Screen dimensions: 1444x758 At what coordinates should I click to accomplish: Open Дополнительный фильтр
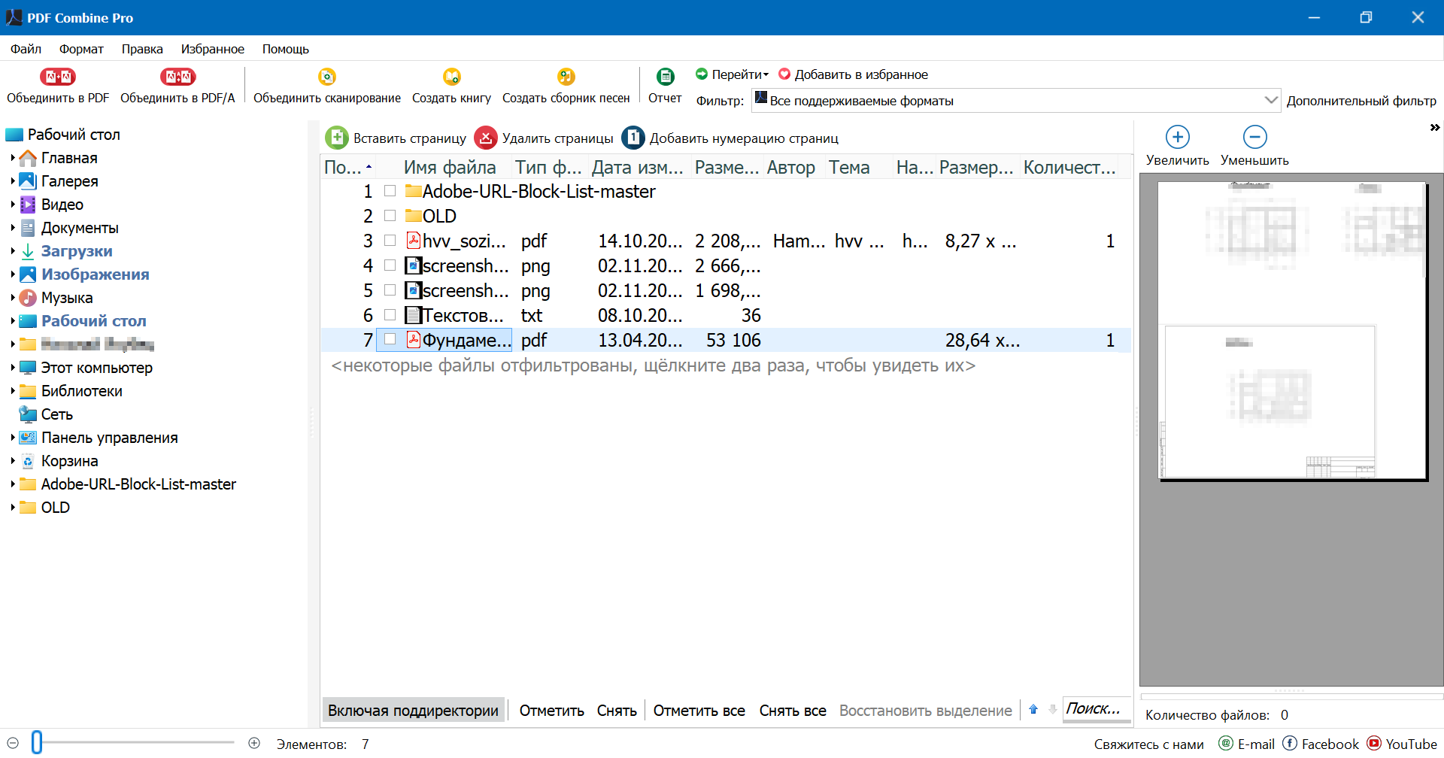click(x=1361, y=101)
